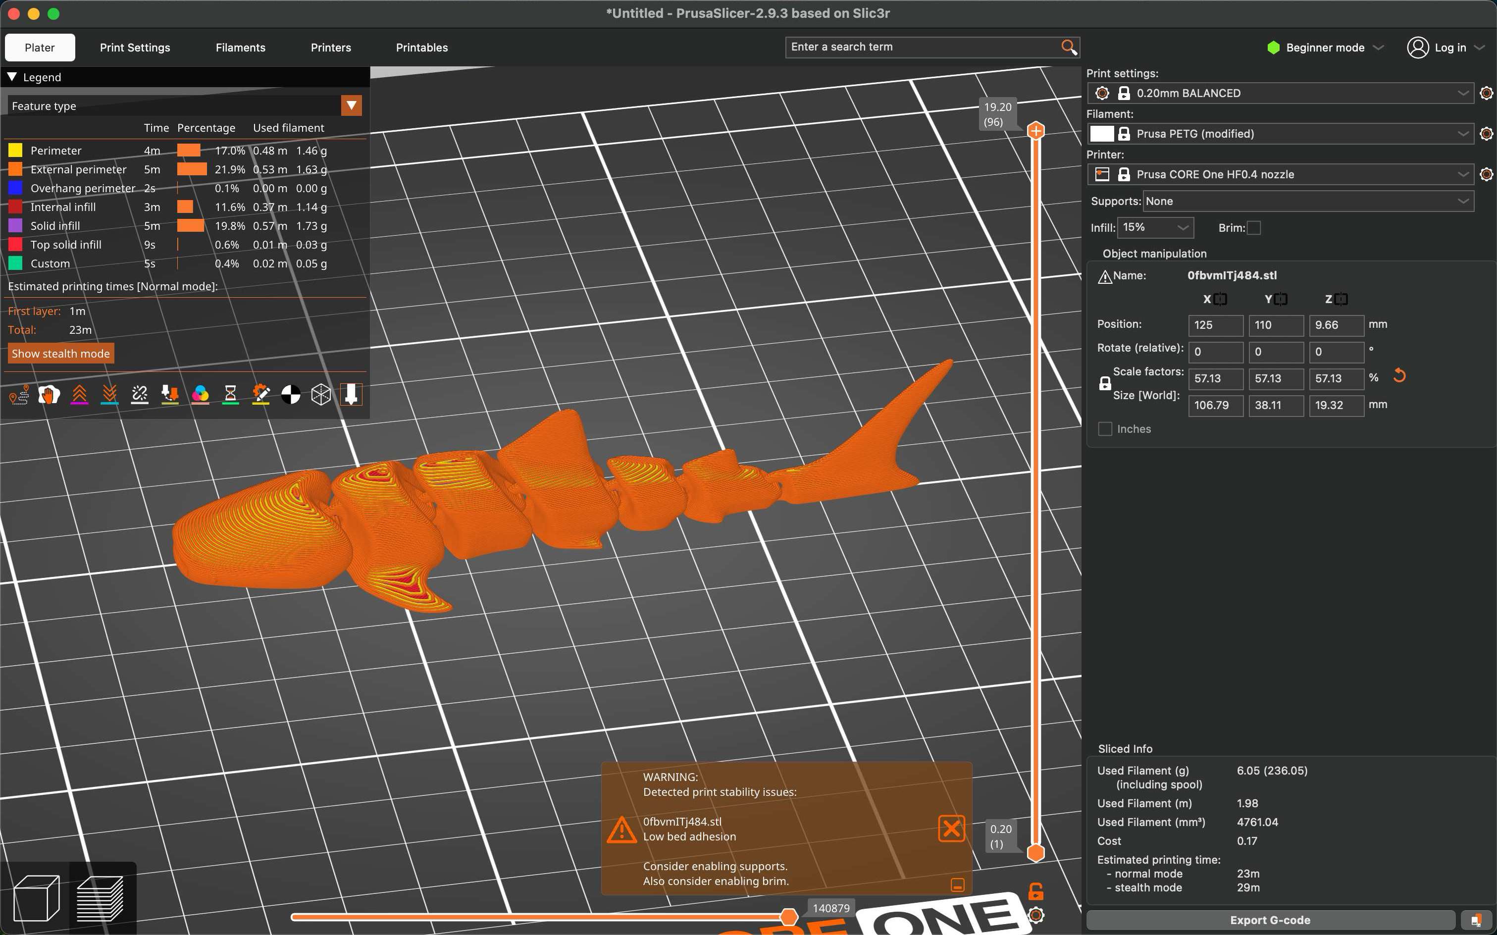Switch to the Print Settings tab
The height and width of the screenshot is (935, 1497).
[135, 48]
